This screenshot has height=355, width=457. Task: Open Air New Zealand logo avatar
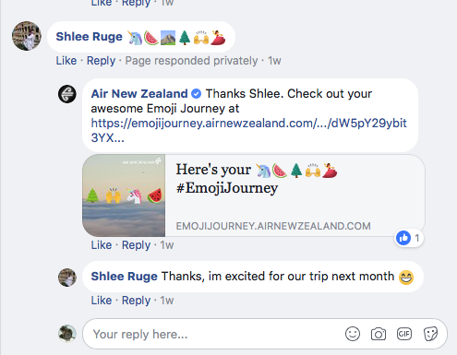[x=67, y=94]
